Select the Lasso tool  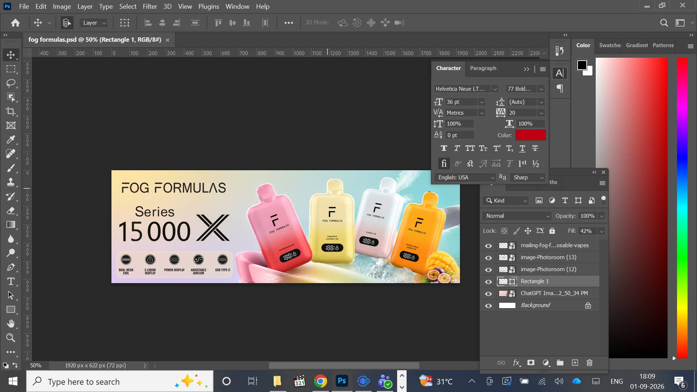11,83
